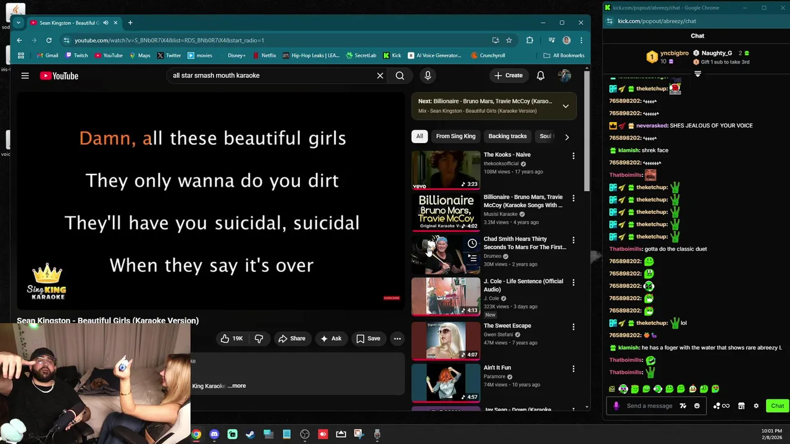Image resolution: width=790 pixels, height=444 pixels.
Task: Open the Crunchyroll bookmark
Action: pos(488,55)
